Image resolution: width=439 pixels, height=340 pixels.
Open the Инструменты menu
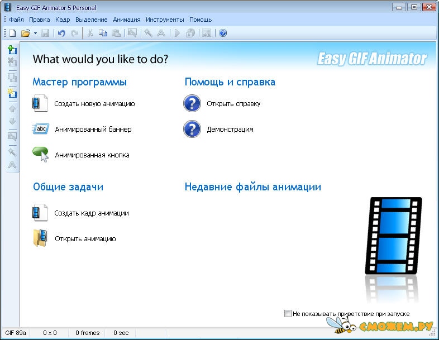coord(165,20)
